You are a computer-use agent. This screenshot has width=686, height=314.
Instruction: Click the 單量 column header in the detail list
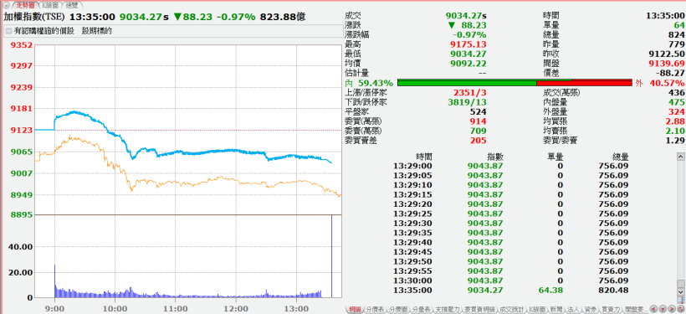pyautogui.click(x=555, y=157)
